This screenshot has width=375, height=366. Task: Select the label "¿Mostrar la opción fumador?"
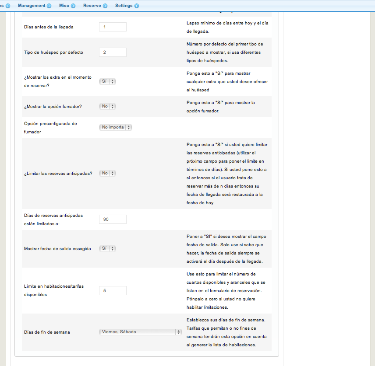pyautogui.click(x=53, y=107)
